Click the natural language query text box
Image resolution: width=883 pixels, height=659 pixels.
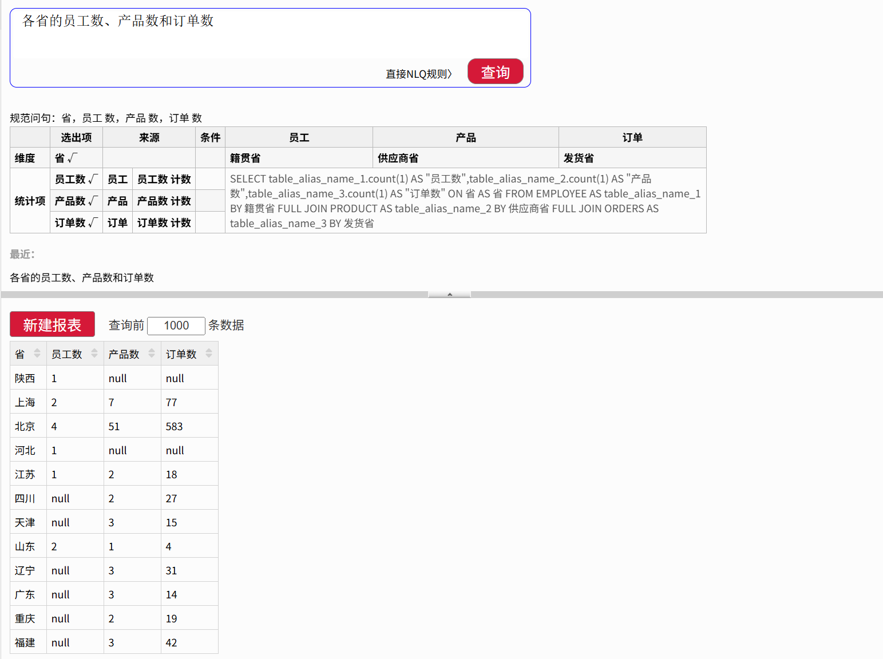click(269, 34)
